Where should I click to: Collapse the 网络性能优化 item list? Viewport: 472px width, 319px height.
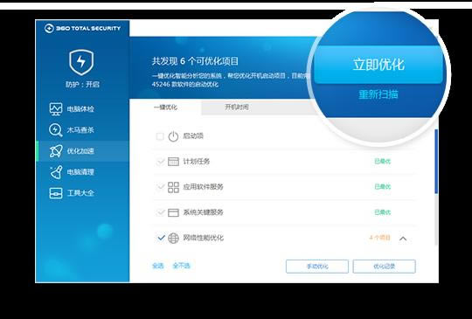pyautogui.click(x=403, y=239)
